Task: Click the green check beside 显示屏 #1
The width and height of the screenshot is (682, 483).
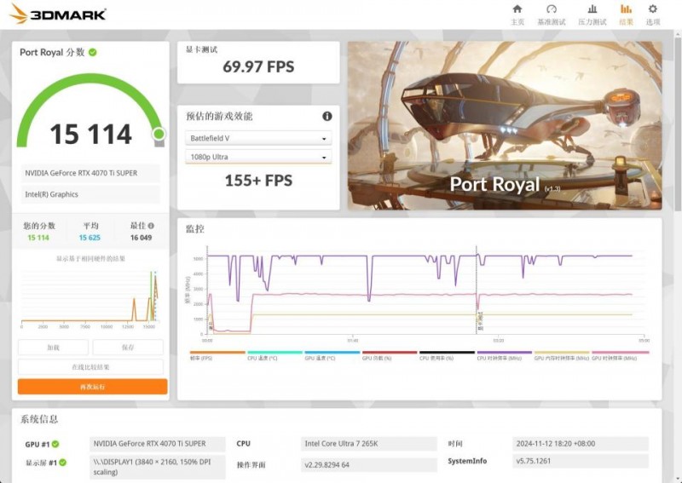Action: 62,463
